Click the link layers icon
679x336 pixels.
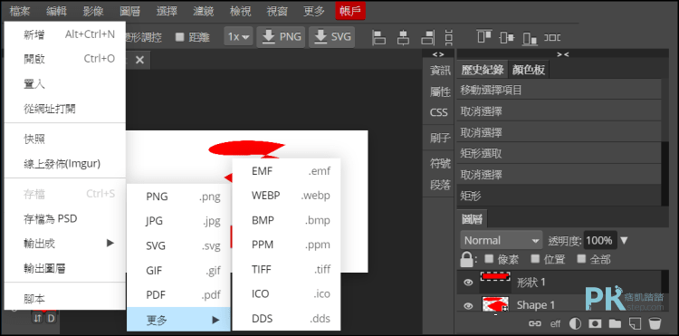pyautogui.click(x=536, y=323)
